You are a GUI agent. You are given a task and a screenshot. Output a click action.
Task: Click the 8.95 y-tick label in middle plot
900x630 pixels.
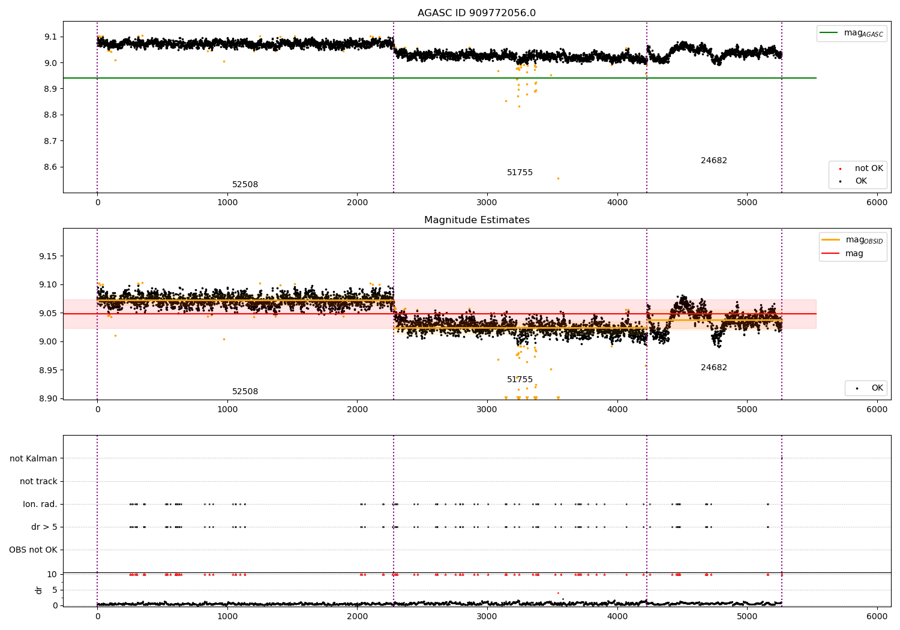point(48,371)
